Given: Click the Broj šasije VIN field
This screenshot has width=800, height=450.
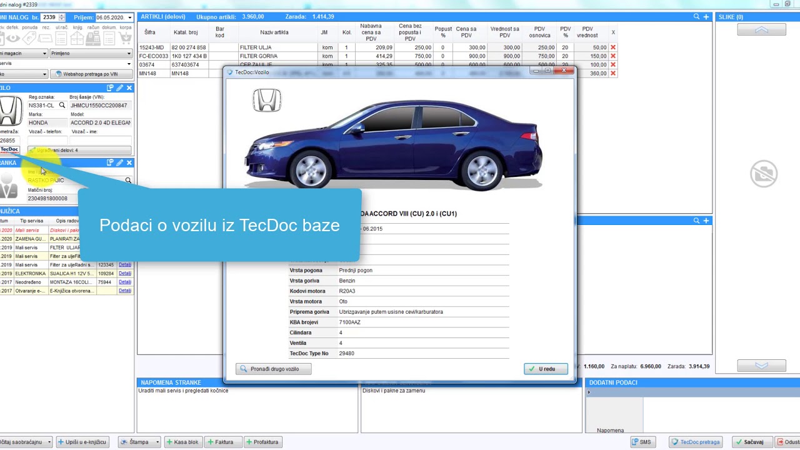Looking at the screenshot, I should point(100,106).
